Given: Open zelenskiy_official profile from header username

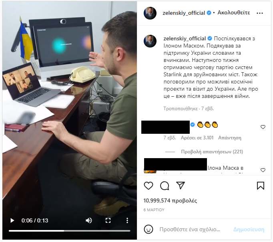Looking at the screenshot, I should [184, 13].
